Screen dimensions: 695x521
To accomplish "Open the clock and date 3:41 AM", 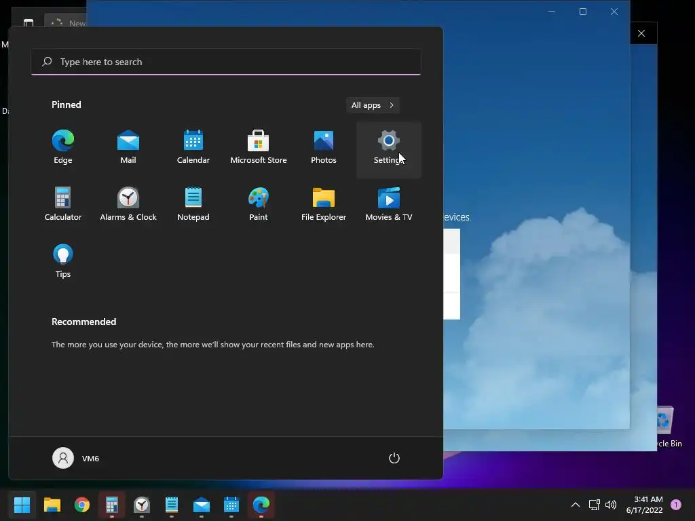I will tap(644, 505).
